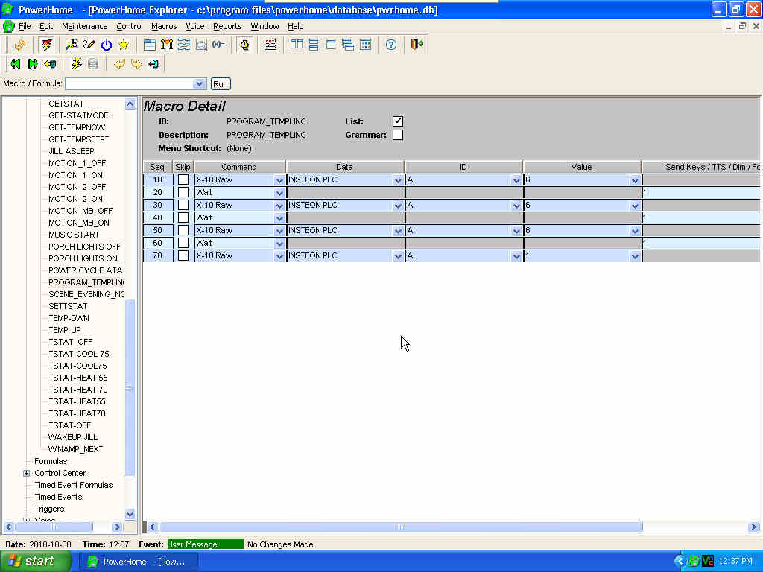
Task: Click the exit door toolbar icon
Action: click(x=417, y=45)
